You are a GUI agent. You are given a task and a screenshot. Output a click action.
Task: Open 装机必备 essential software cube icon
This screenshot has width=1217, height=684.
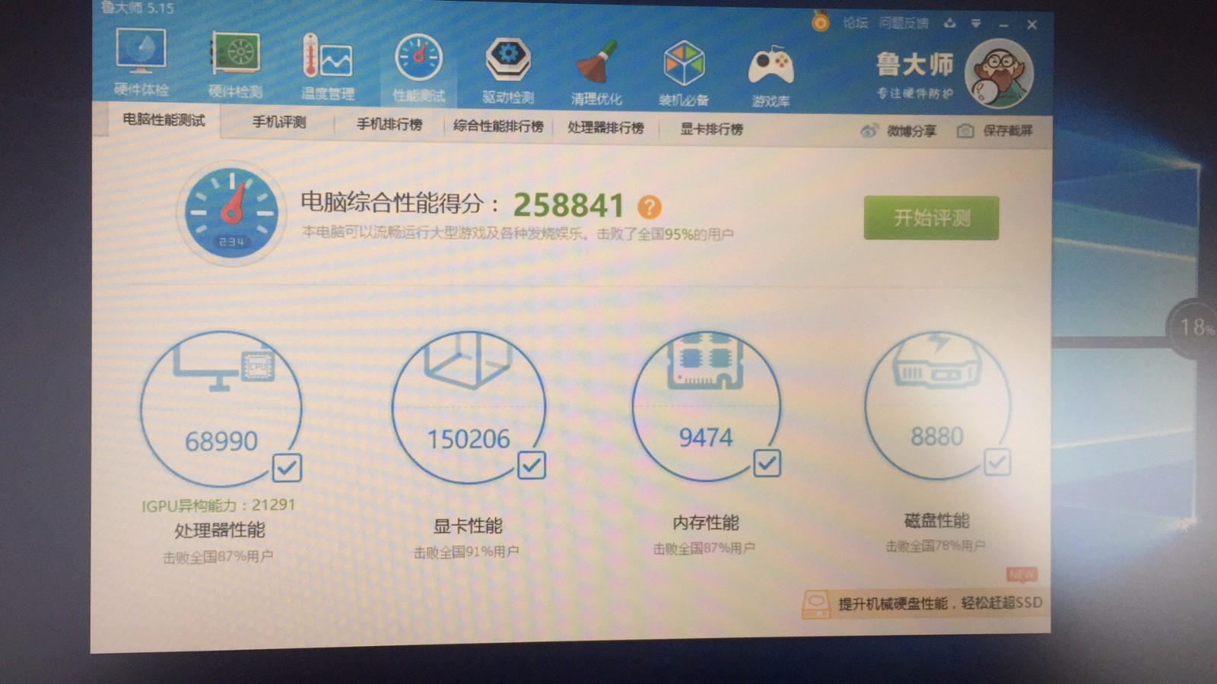[683, 74]
